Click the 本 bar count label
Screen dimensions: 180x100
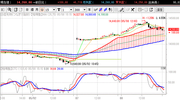click(89, 10)
